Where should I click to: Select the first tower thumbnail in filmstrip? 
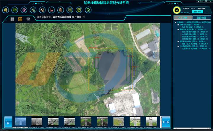click(20, 122)
